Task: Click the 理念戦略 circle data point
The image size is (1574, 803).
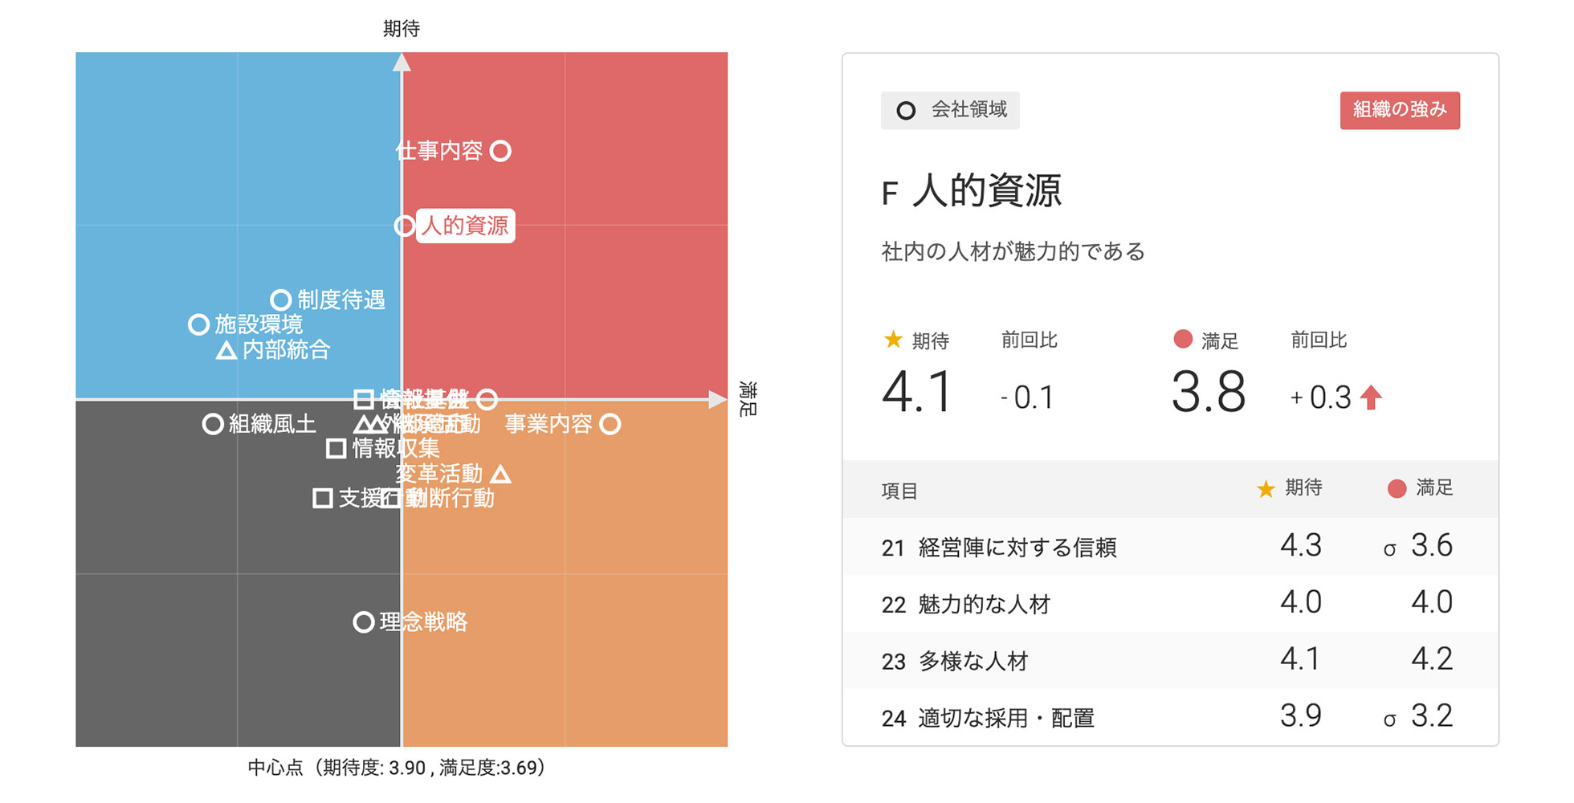Action: coord(364,622)
